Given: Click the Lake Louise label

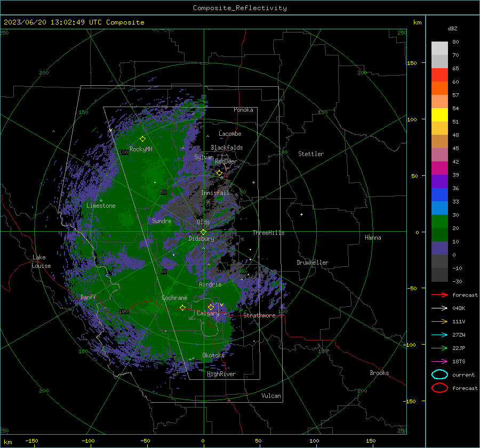Looking at the screenshot, I should (x=41, y=262).
